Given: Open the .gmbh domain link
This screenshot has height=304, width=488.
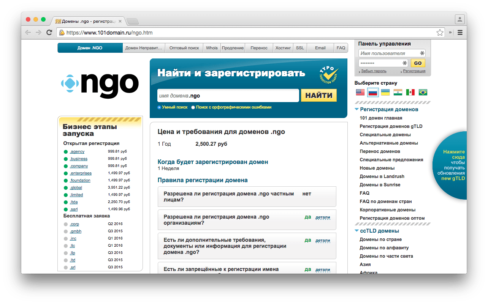Looking at the screenshot, I should pyautogui.click(x=76, y=231).
